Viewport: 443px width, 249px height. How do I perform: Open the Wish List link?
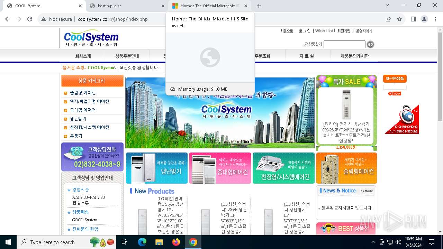(324, 31)
